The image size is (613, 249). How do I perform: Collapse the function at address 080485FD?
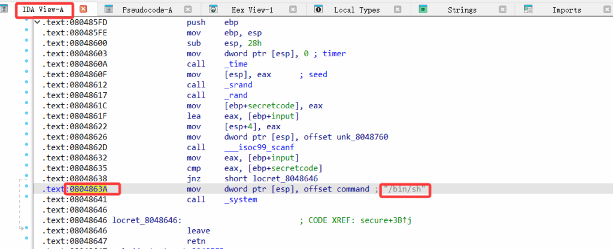pos(37,22)
